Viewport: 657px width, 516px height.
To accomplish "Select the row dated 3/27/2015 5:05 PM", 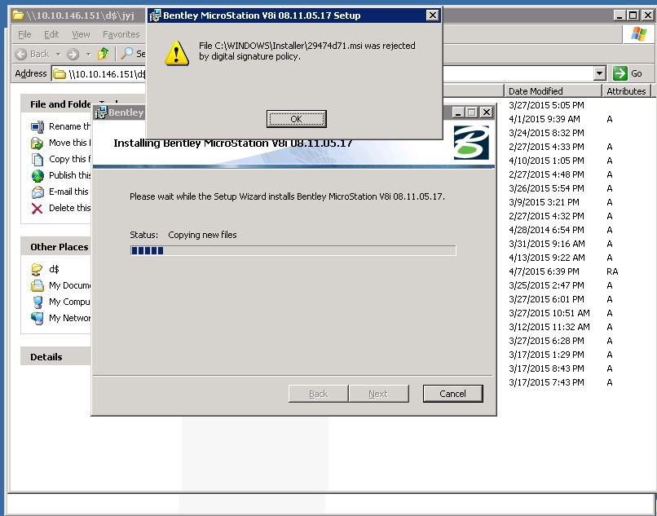I will (x=546, y=105).
